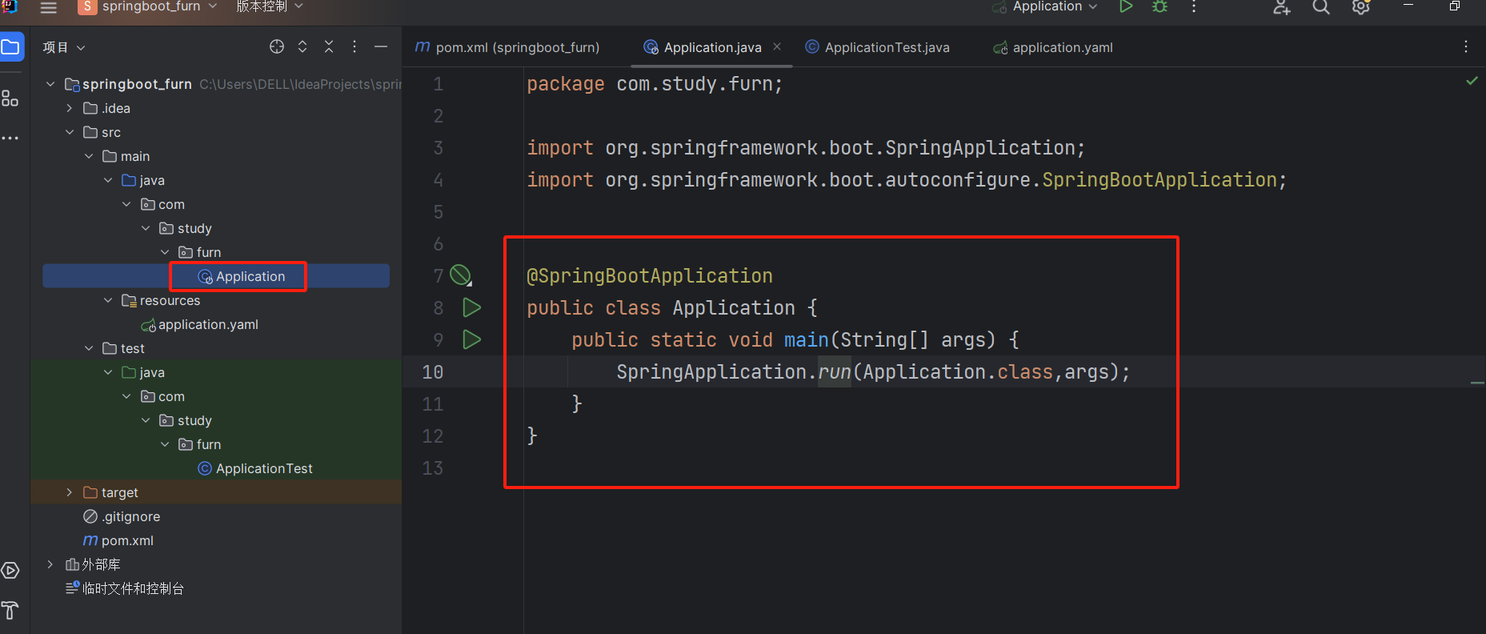Screen dimensions: 1486x634
Task: Open the Structure tool window icon
Action: 10,98
